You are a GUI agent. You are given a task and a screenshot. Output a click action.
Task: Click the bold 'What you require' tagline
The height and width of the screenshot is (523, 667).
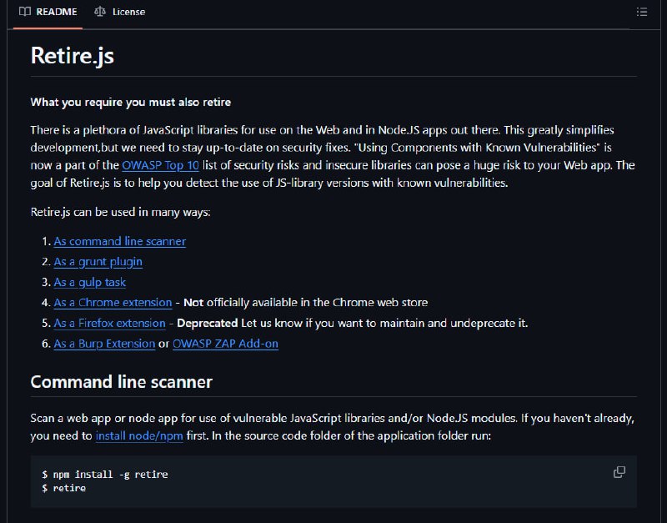point(131,102)
